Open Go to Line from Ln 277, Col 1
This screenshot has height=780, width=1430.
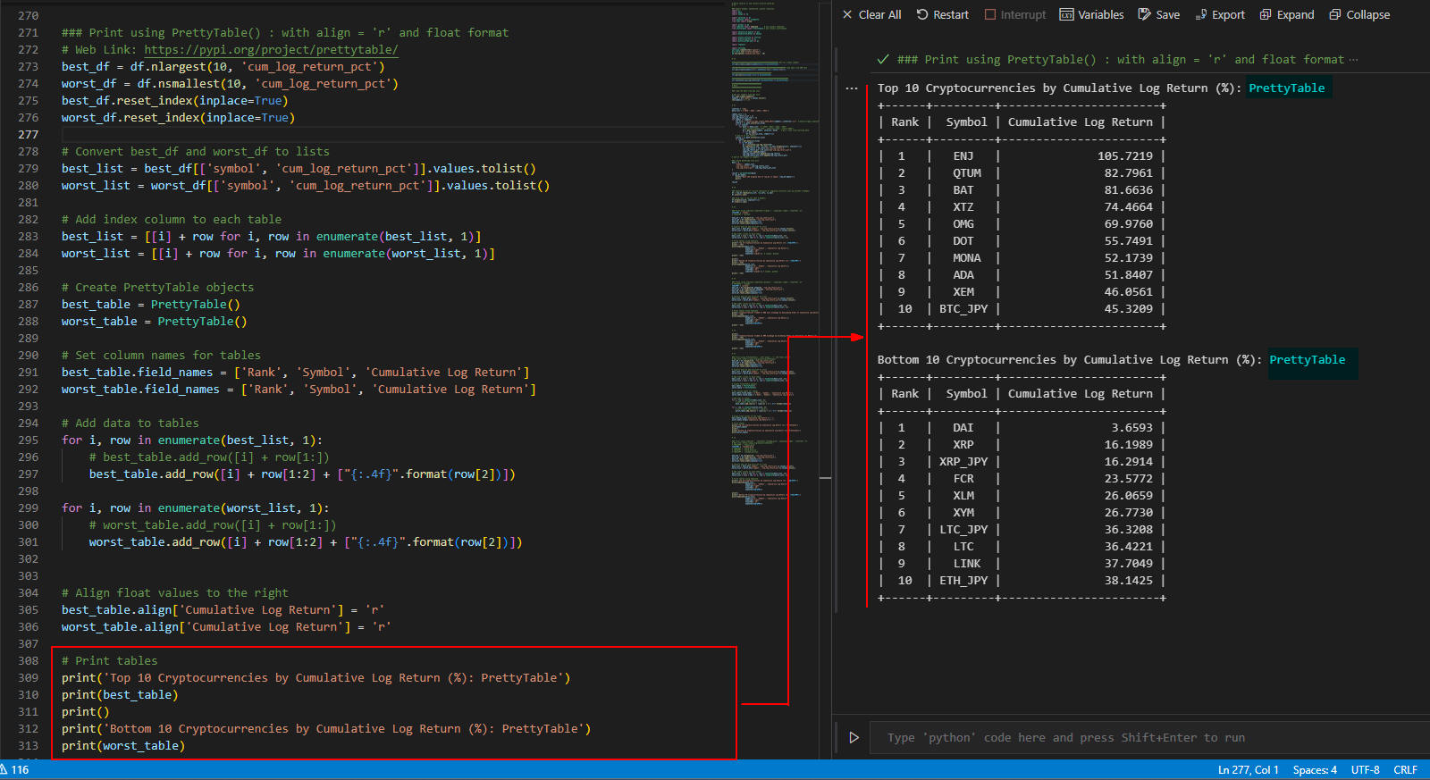[x=1248, y=769]
